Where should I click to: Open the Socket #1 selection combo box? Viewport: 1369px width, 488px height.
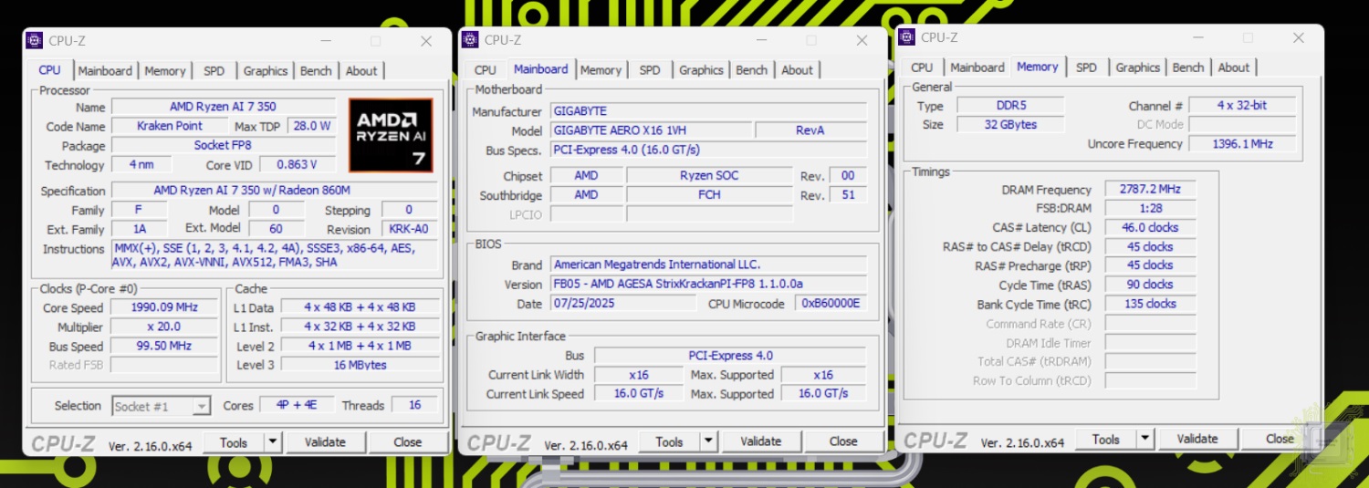click(162, 407)
